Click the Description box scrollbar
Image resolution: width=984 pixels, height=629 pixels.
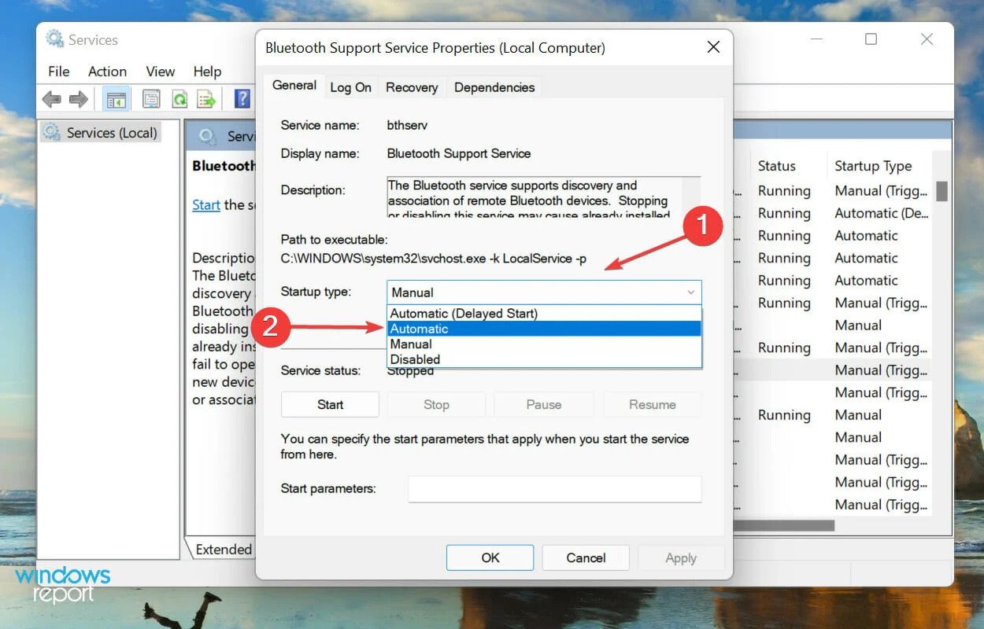(x=690, y=197)
